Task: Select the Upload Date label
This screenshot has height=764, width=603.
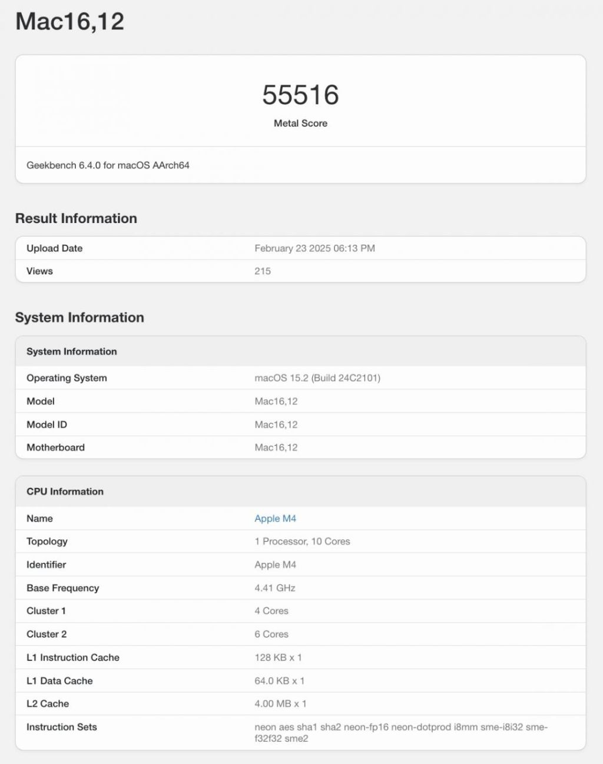Action: pyautogui.click(x=54, y=248)
